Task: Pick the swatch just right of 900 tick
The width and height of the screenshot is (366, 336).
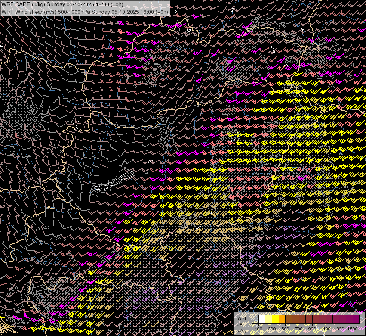Action: [x=316, y=320]
